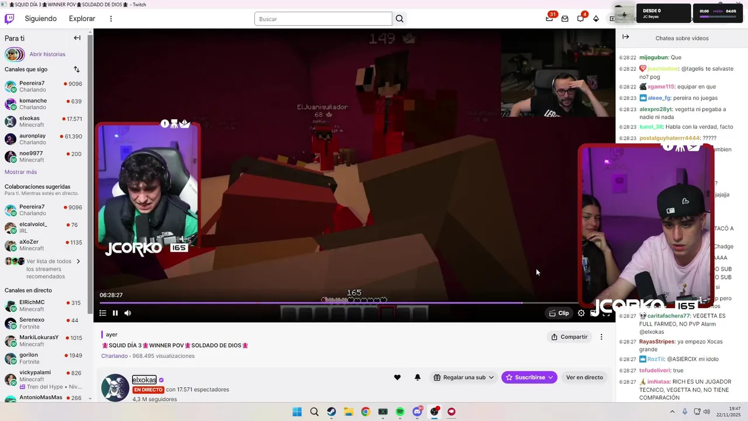Open Discord from the taskbar

[x=417, y=412]
